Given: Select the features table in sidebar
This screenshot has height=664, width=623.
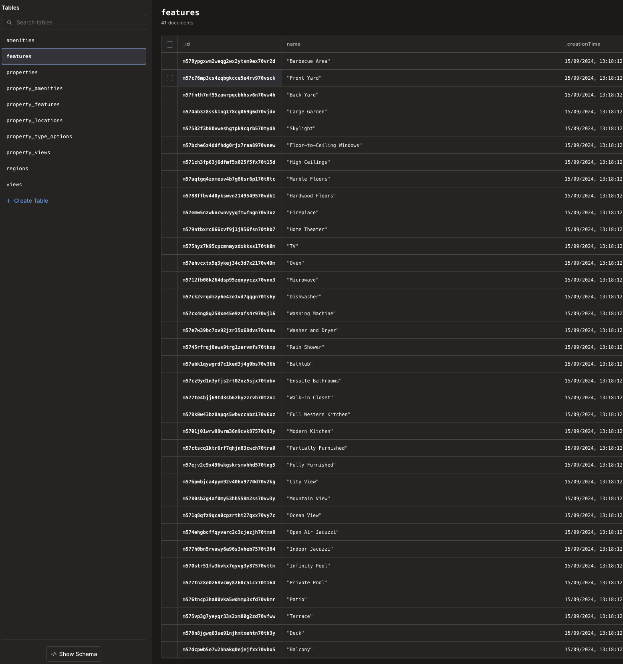Looking at the screenshot, I should [74, 56].
